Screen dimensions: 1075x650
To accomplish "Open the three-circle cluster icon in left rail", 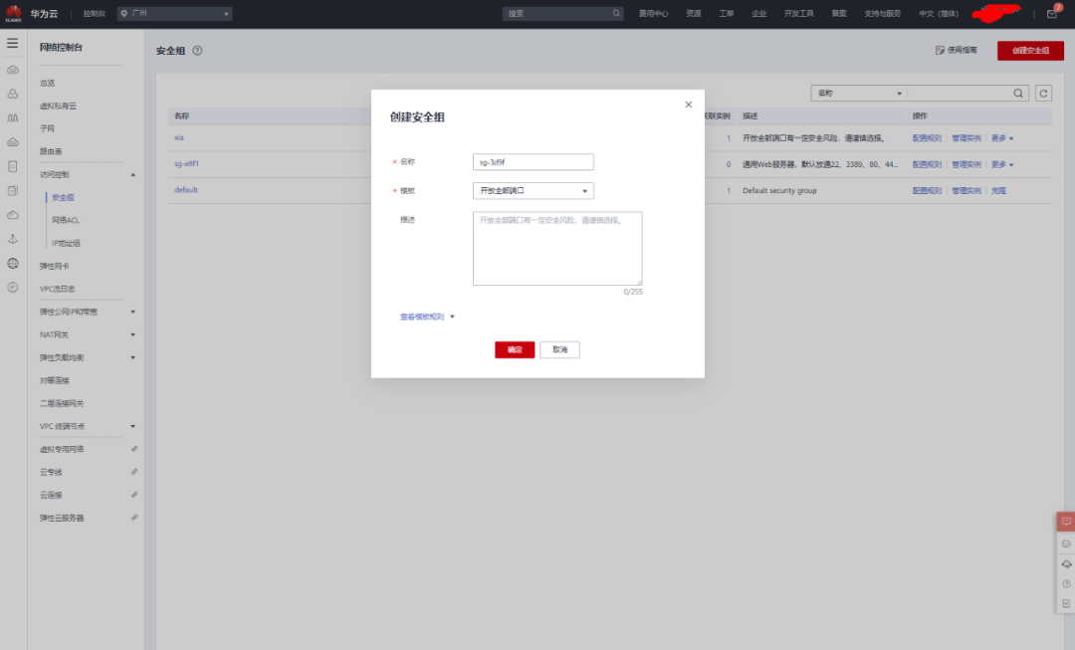I will tap(12, 94).
